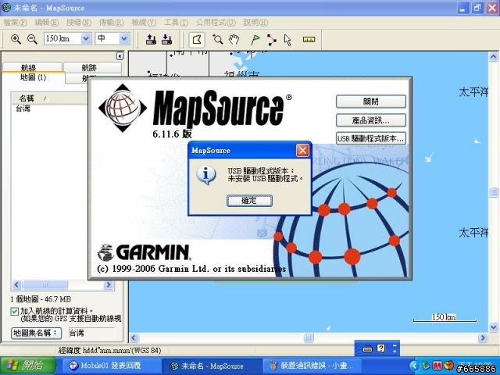Click the 1 個地圖 - 46.7 MB text
Viewport: 500px width, 375px height.
[x=41, y=299]
